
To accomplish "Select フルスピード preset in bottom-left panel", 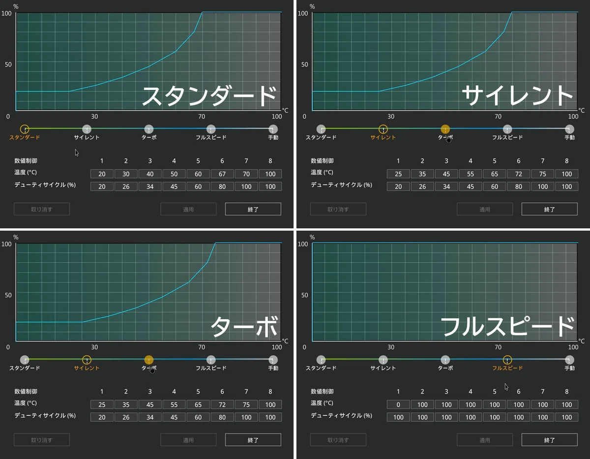I will [211, 360].
